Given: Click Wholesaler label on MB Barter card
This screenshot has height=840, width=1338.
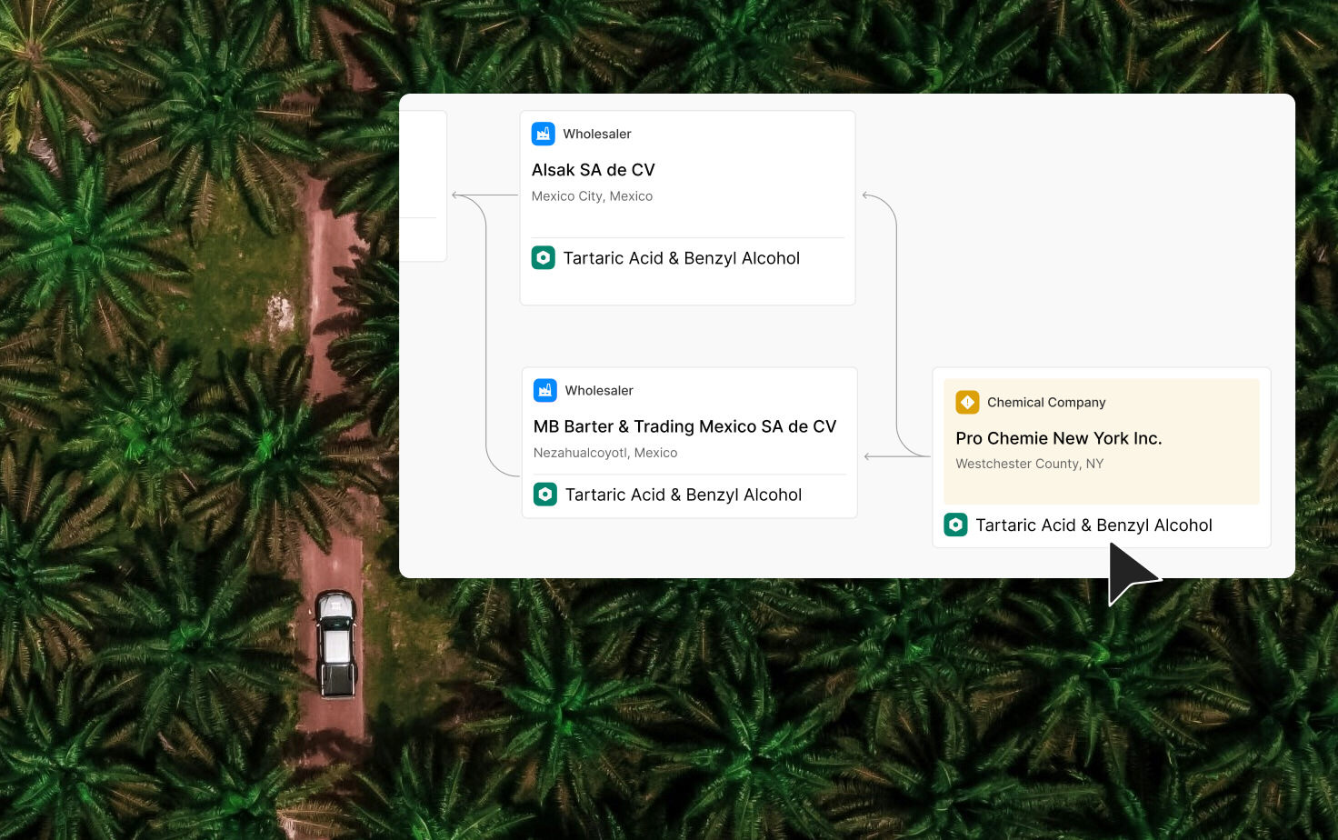Looking at the screenshot, I should coord(599,390).
